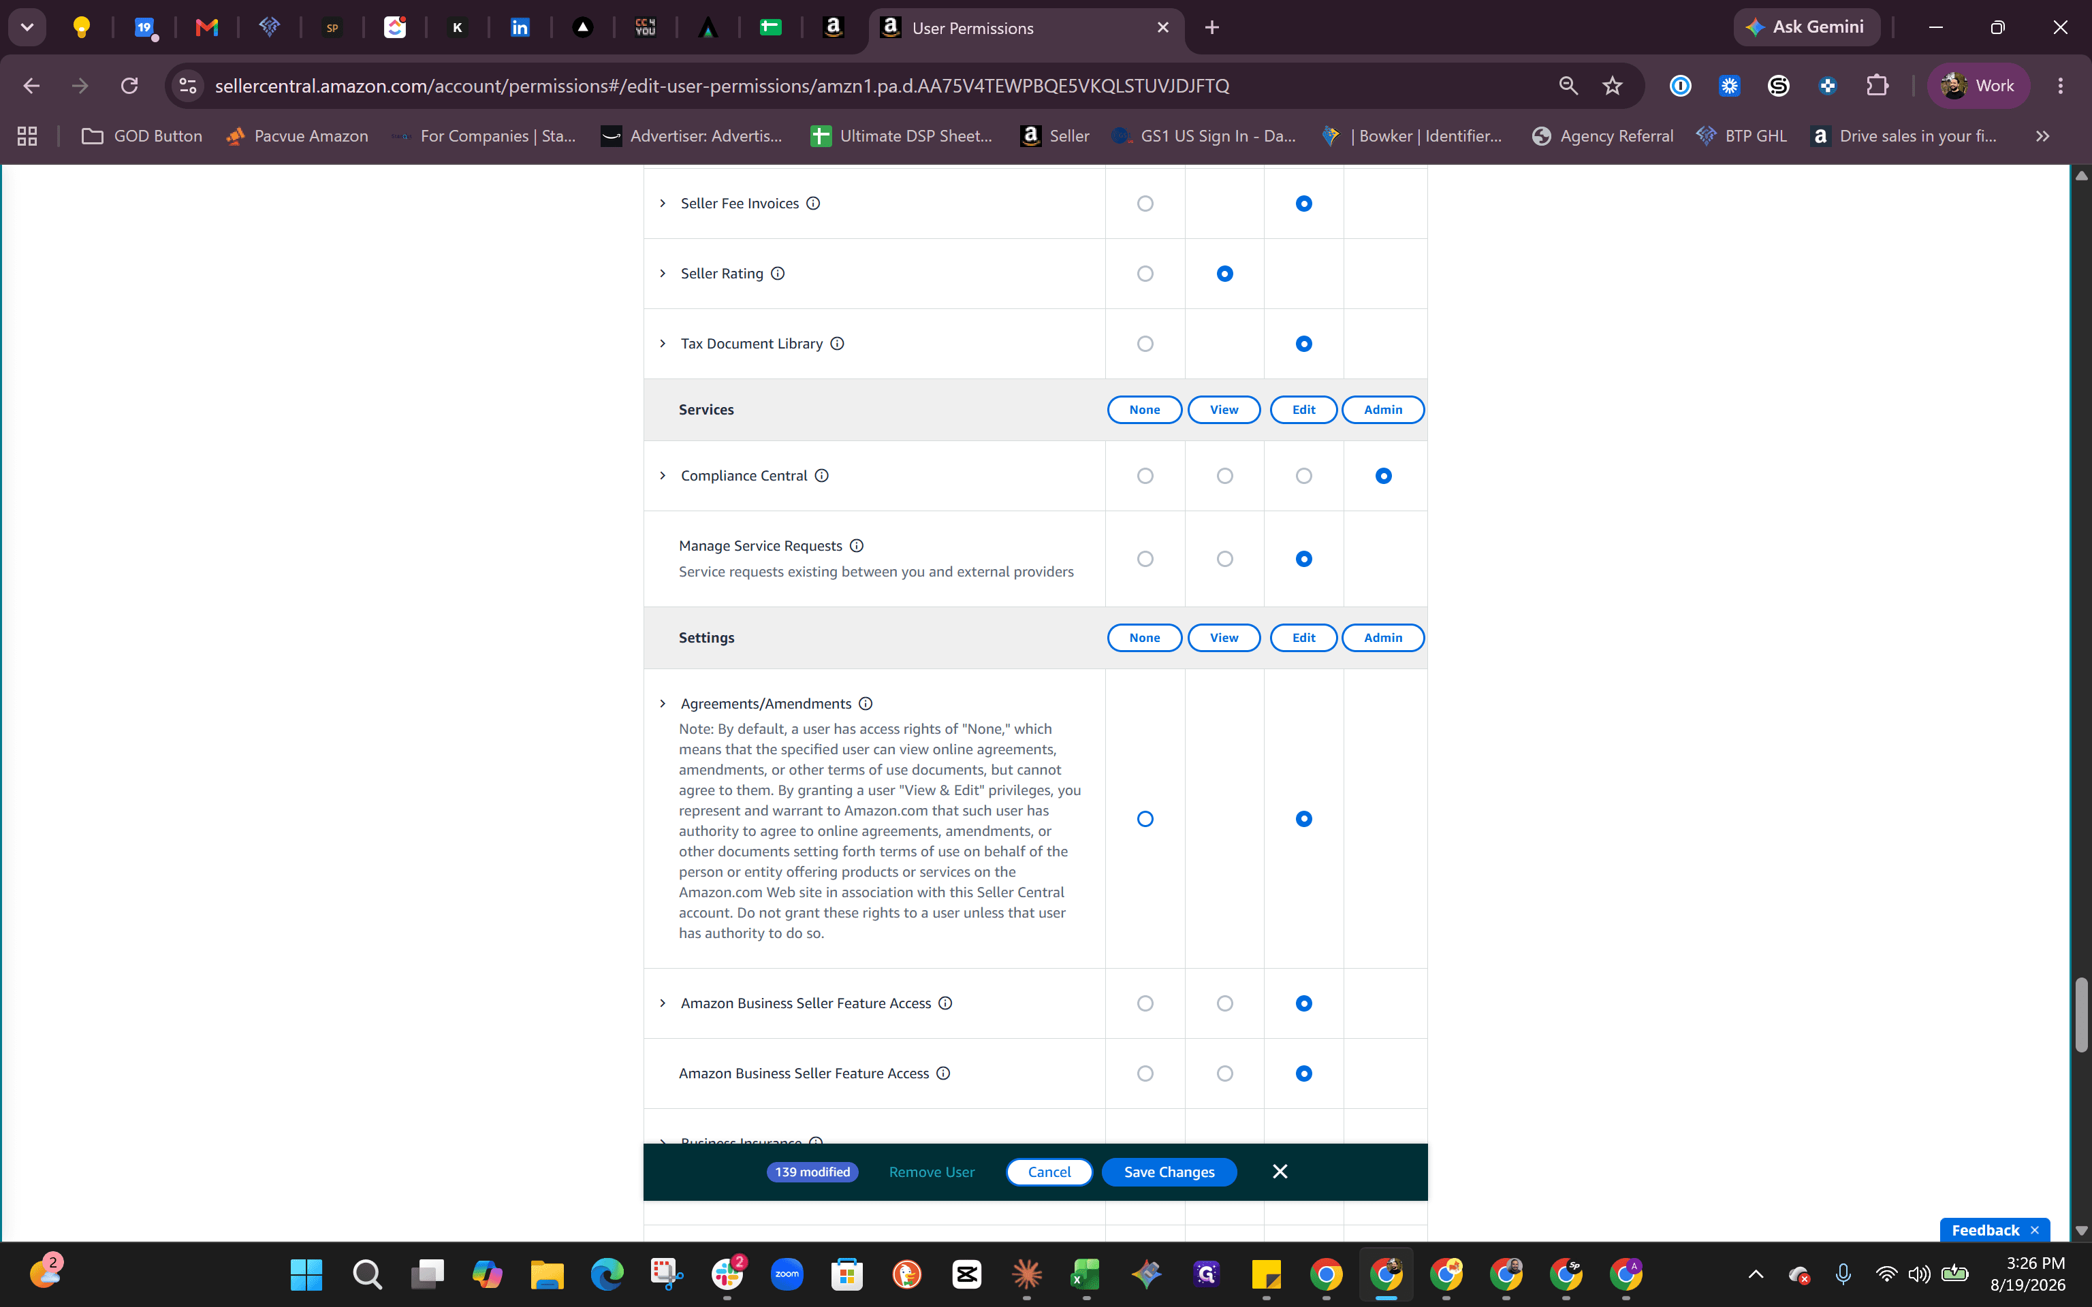Select None radio for Agreements/Amendments

[1145, 819]
